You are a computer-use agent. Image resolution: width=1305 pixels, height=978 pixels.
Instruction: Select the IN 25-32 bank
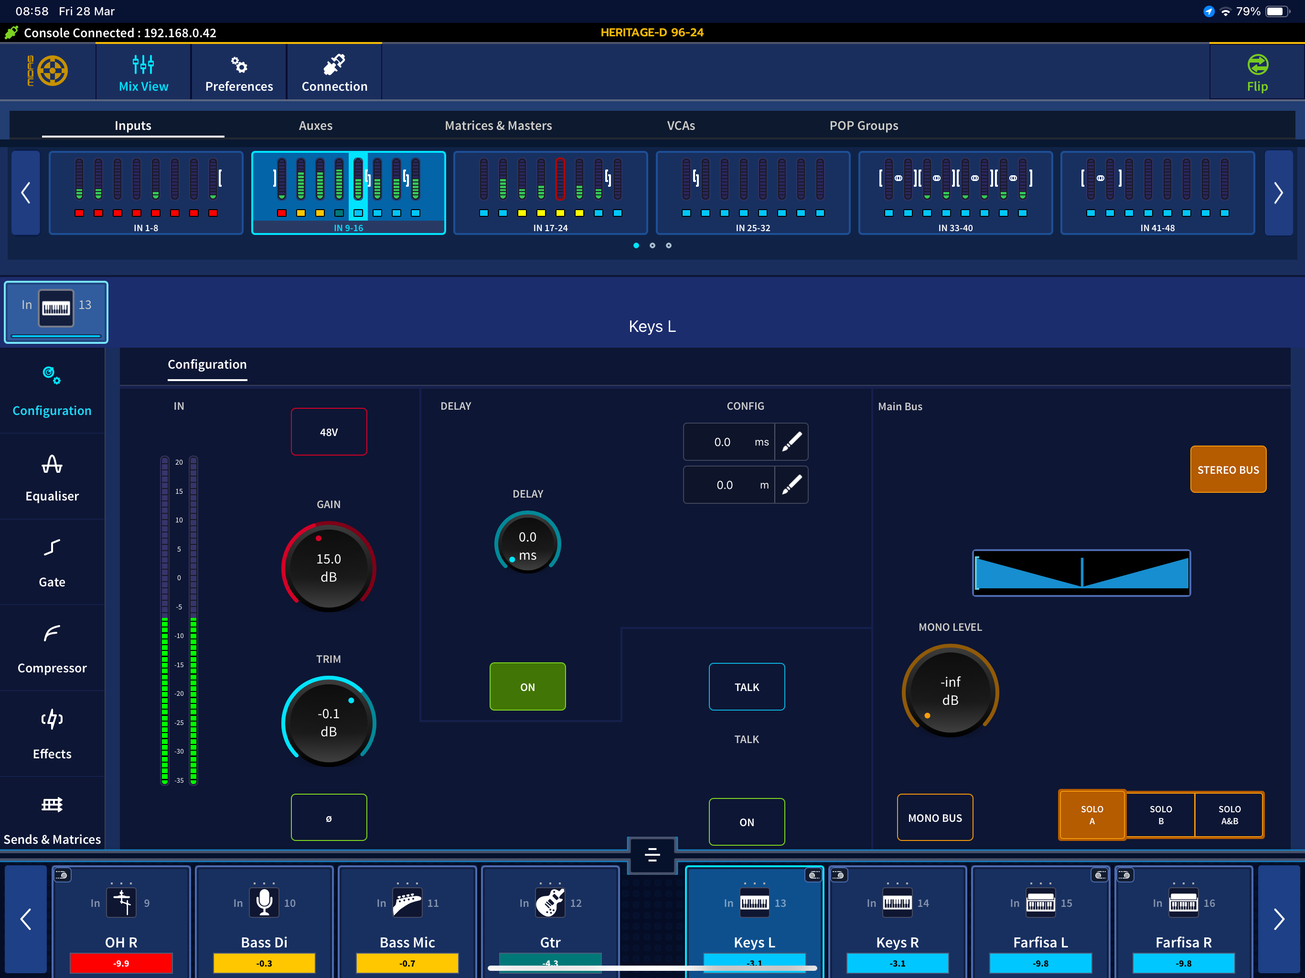(x=753, y=193)
